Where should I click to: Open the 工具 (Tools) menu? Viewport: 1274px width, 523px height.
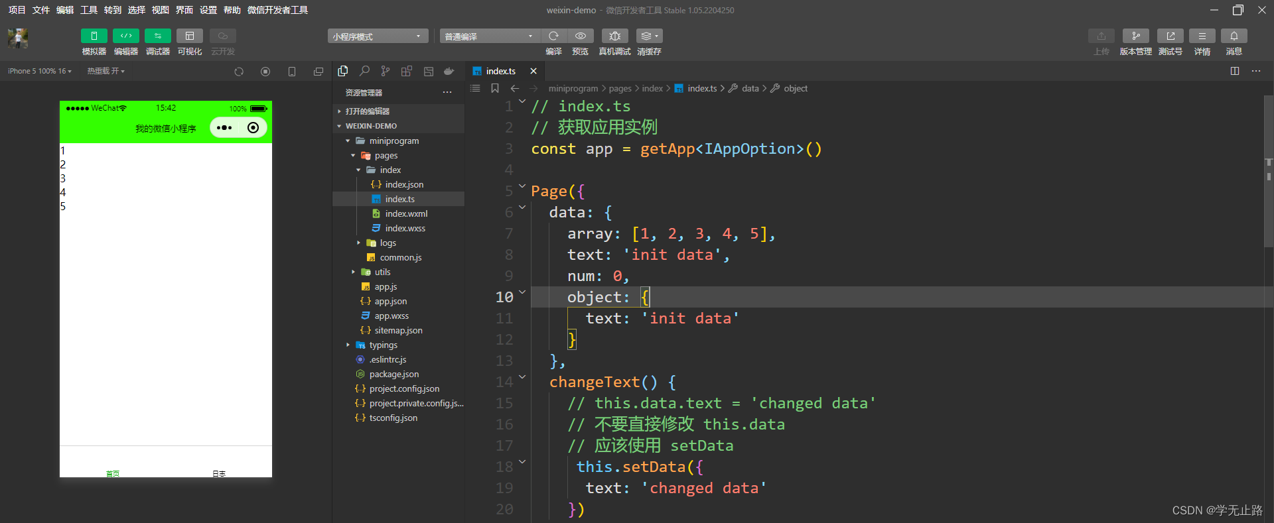click(x=89, y=10)
